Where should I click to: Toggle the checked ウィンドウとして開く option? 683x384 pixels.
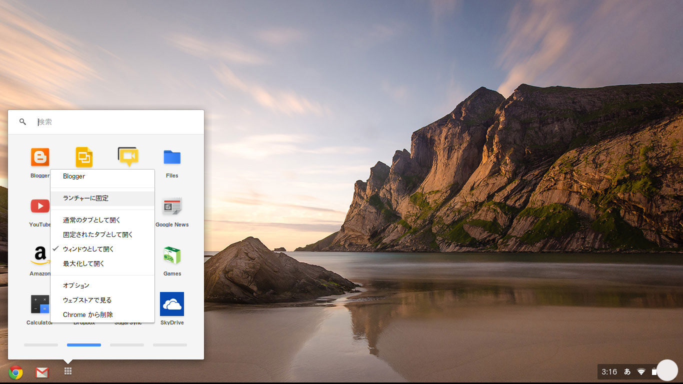pyautogui.click(x=102, y=249)
